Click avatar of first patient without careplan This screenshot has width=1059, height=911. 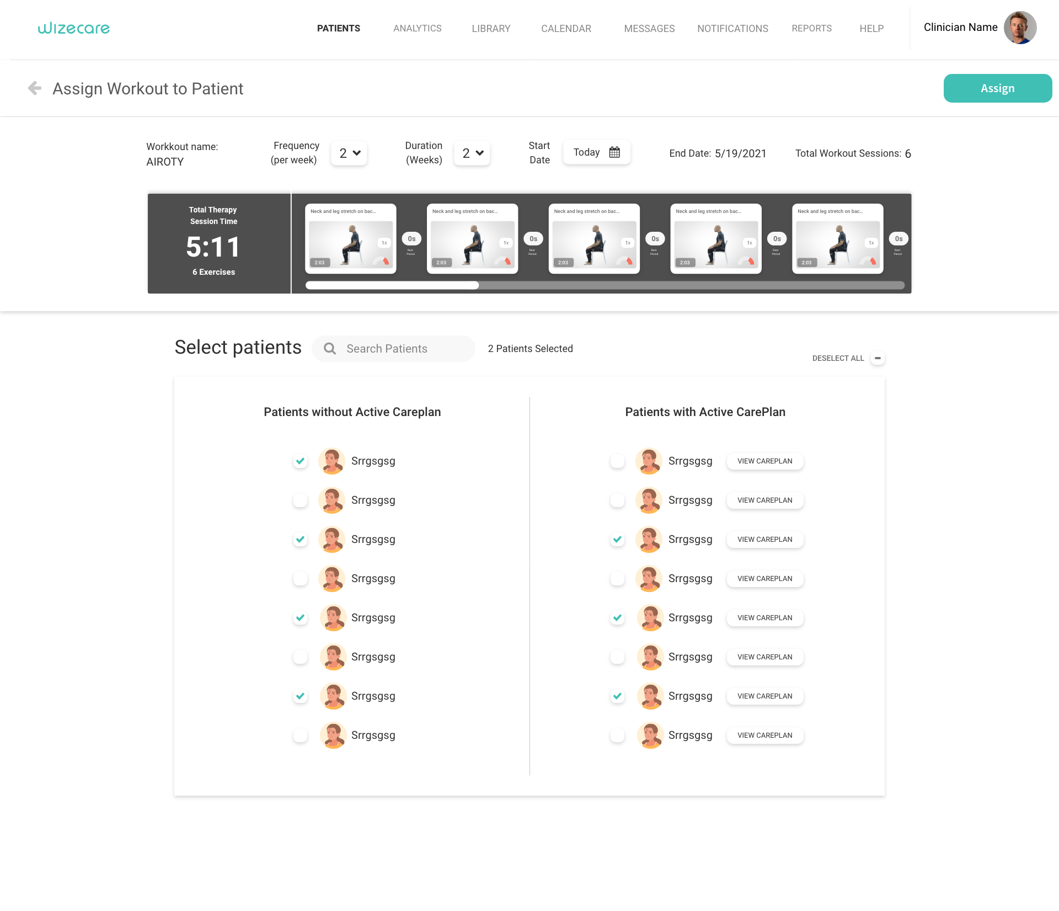pyautogui.click(x=331, y=461)
